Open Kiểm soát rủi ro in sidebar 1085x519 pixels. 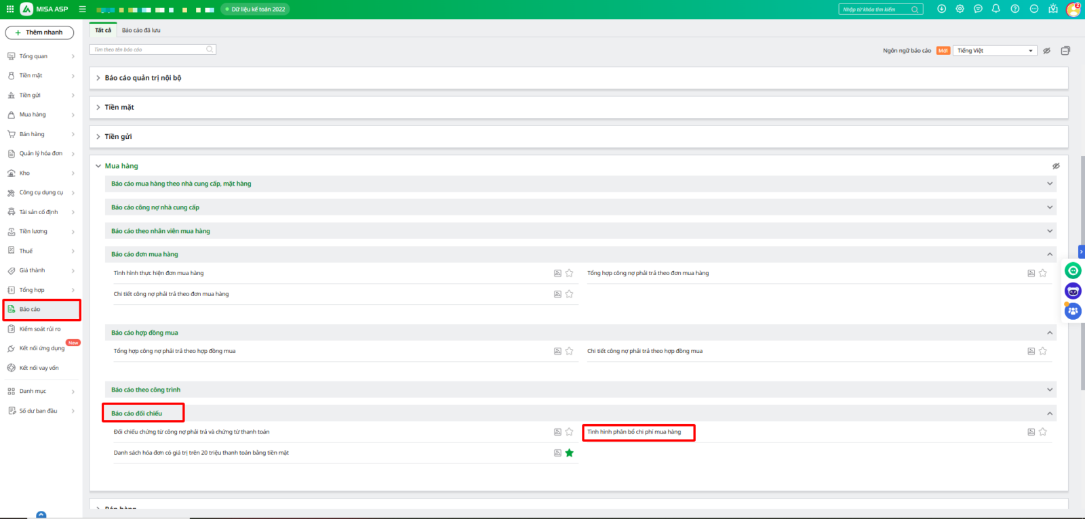point(40,329)
